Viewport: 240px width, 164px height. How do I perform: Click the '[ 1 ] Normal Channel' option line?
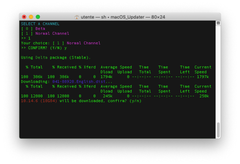(45, 34)
